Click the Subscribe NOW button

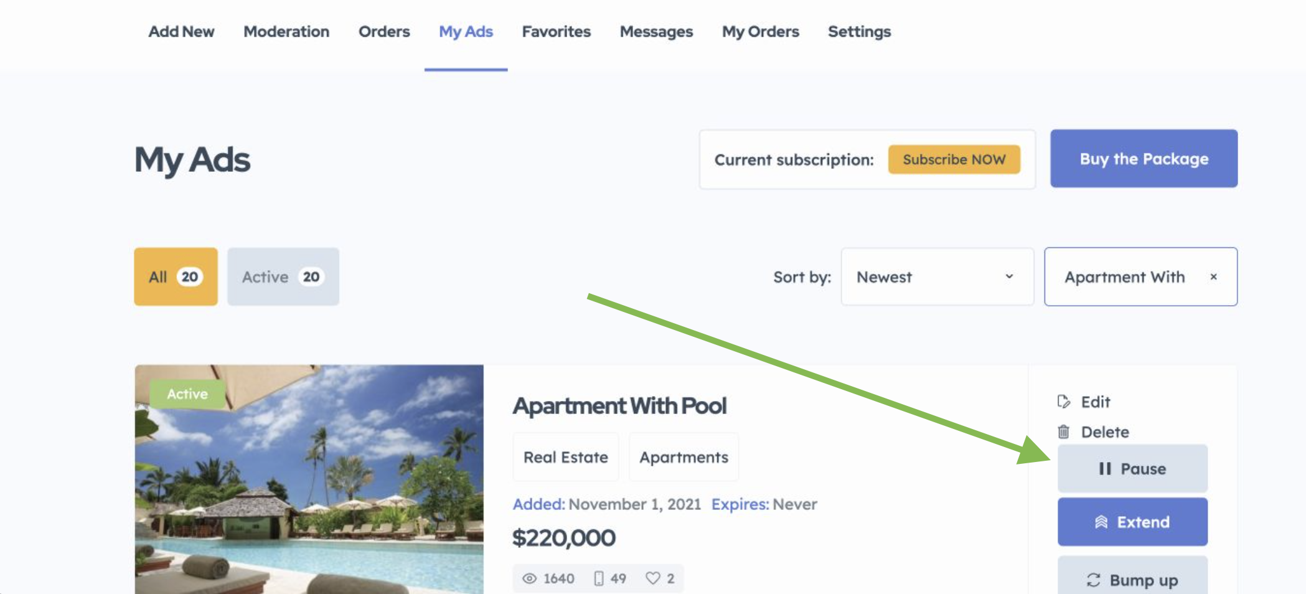tap(954, 159)
